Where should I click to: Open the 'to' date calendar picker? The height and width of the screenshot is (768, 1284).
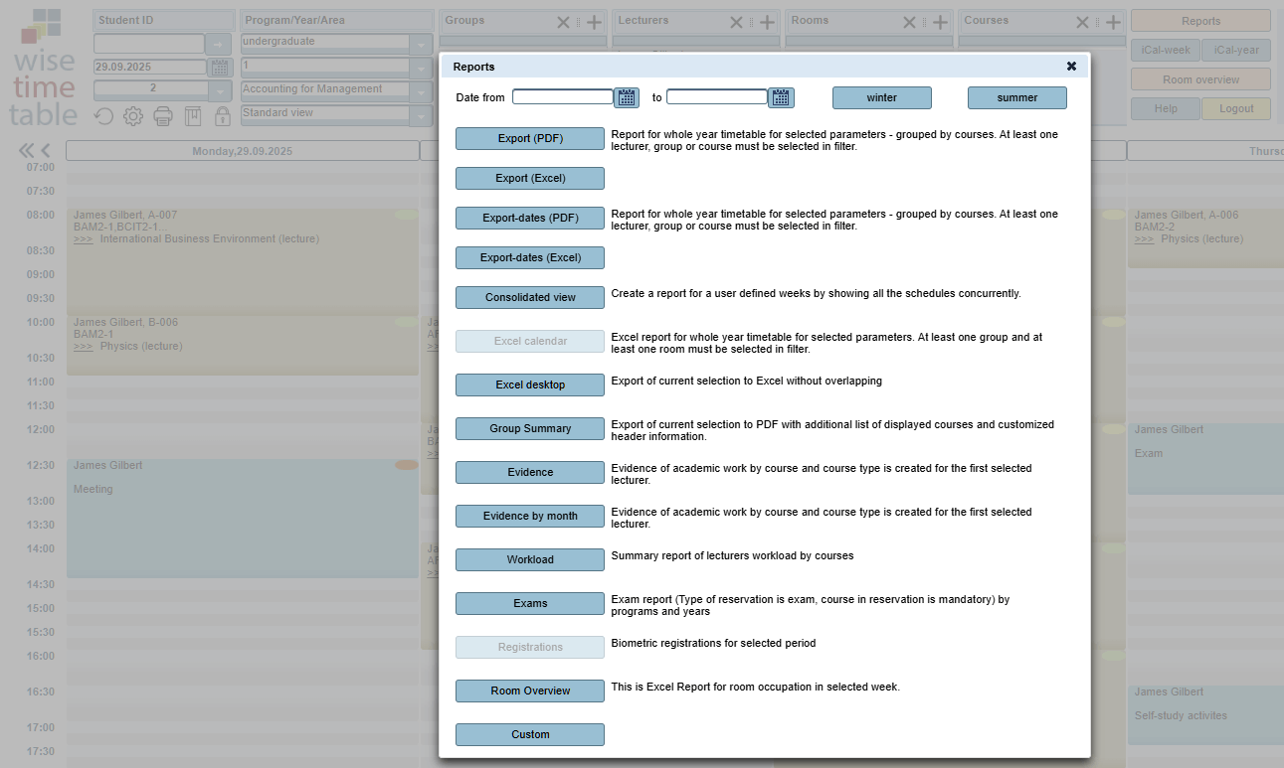click(x=782, y=97)
